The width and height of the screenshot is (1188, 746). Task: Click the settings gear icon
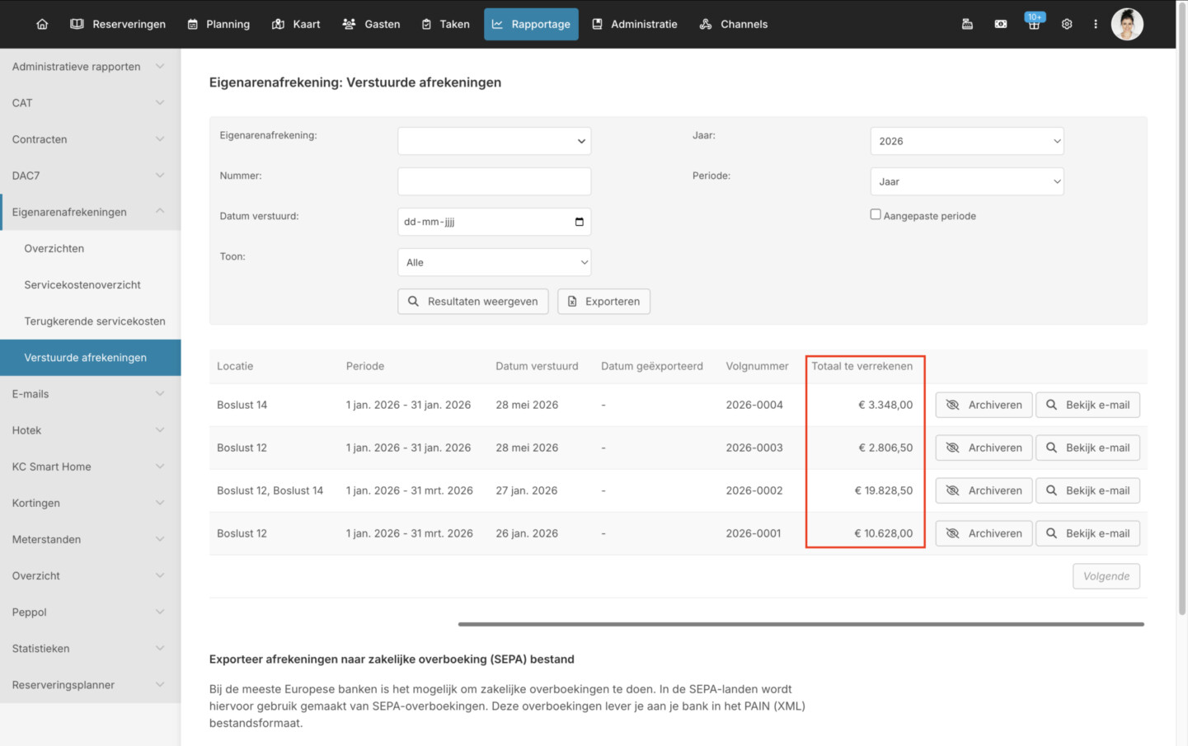[x=1067, y=24]
